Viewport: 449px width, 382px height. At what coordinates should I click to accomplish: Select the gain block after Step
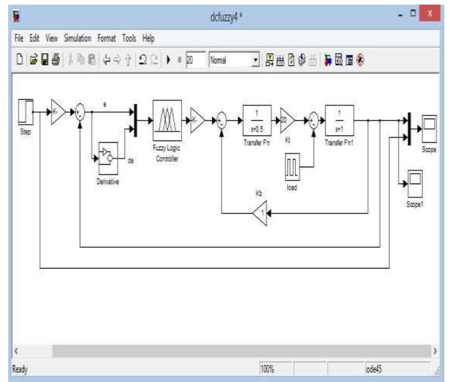[x=57, y=112]
